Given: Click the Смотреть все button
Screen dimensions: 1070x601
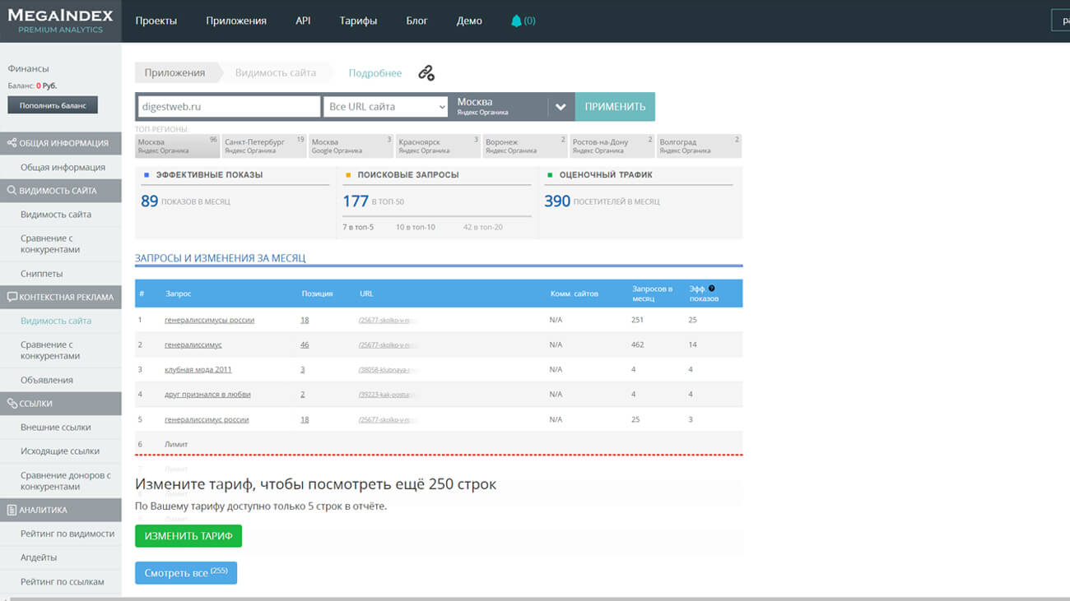Looking at the screenshot, I should pos(186,573).
